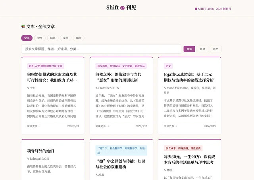Click the pen icon beside mono不是momo
The height and width of the screenshot is (180, 254).
pyautogui.click(x=165, y=88)
